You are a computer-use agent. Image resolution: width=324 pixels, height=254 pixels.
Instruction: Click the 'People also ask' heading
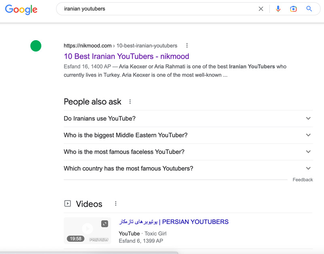click(92, 102)
